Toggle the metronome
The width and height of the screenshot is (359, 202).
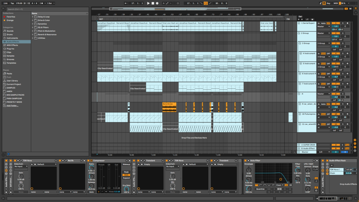click(x=41, y=3)
